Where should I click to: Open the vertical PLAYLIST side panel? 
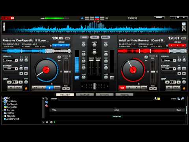[x=187, y=110]
